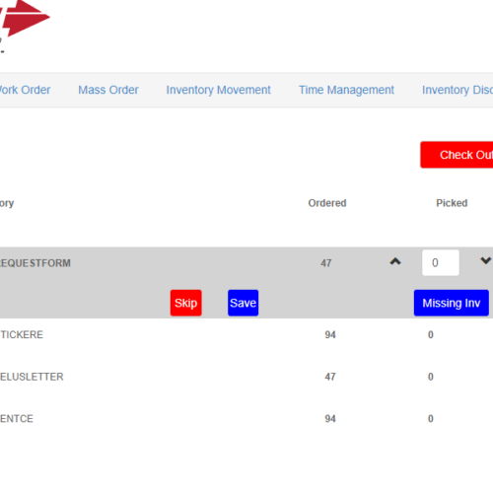This screenshot has height=493, width=493.
Task: Click the ordered quantity 94 for TICKERE
Action: (x=330, y=335)
